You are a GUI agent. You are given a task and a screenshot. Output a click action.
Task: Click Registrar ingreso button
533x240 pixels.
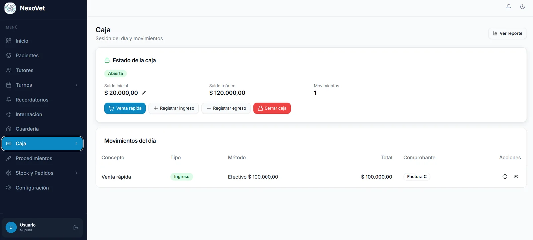coord(174,108)
